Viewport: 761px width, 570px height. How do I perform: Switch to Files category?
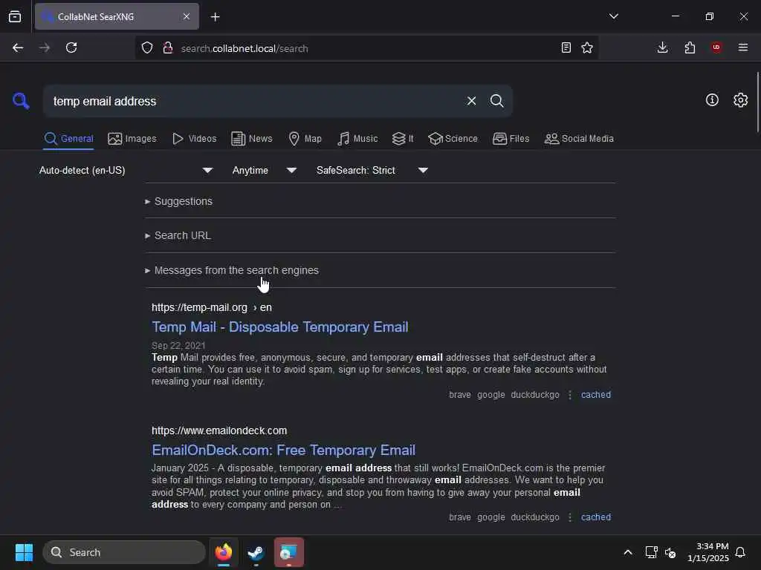511,139
